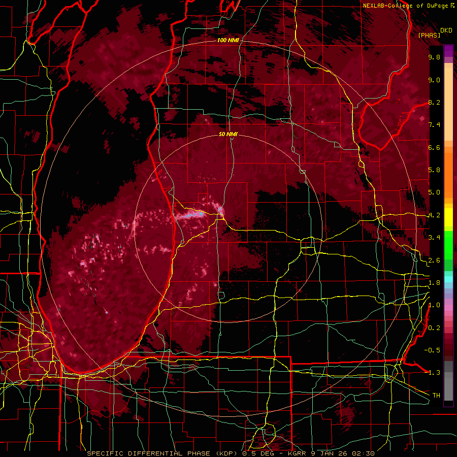This screenshot has width=457, height=457.
Task: Click the KGRR 9 JAN 26 02:30 timestamp
Action: click(x=332, y=453)
